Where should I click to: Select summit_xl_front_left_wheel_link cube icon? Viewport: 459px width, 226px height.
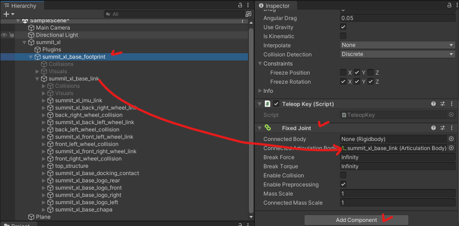[51, 137]
